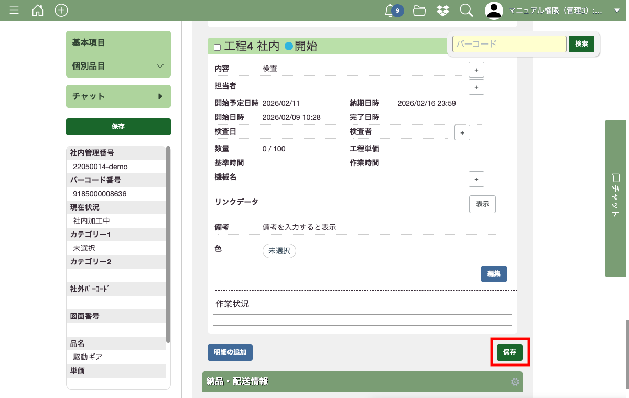Open the user account dropdown arrow

pos(617,10)
